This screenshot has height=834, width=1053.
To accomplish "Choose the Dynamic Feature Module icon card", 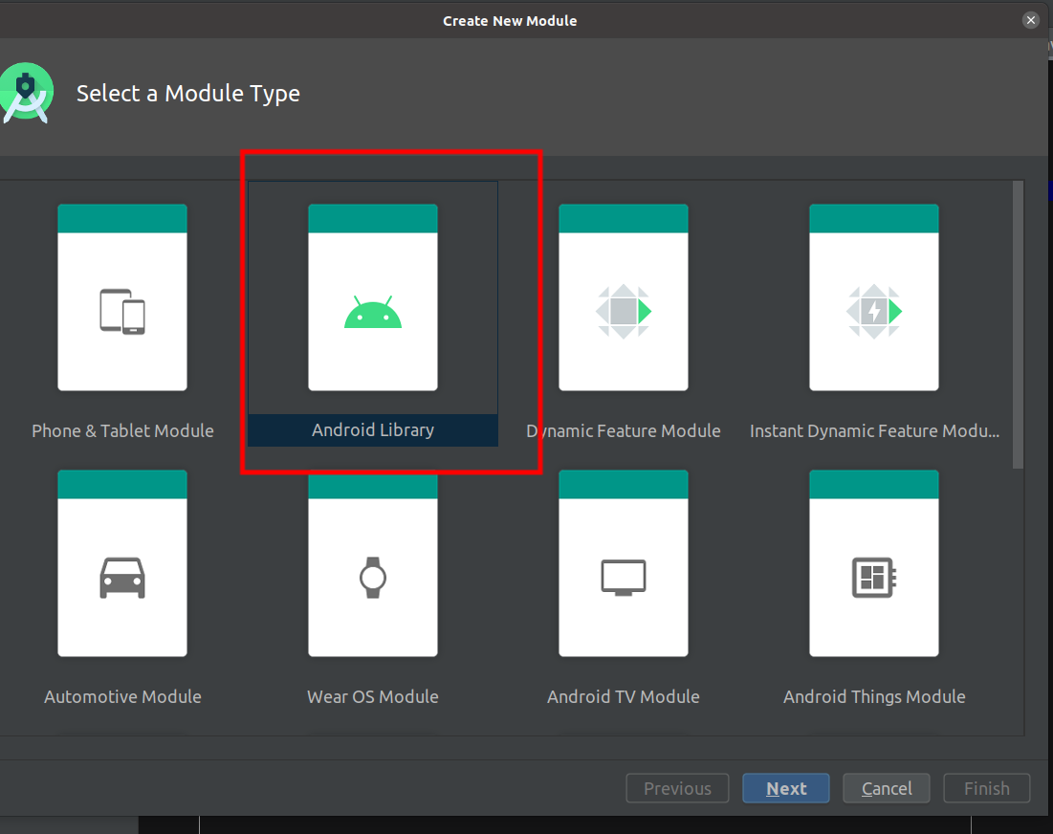I will [624, 297].
